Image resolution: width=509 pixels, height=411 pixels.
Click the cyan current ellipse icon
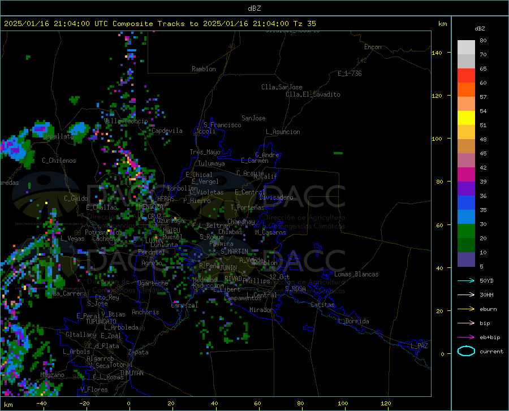point(466,351)
